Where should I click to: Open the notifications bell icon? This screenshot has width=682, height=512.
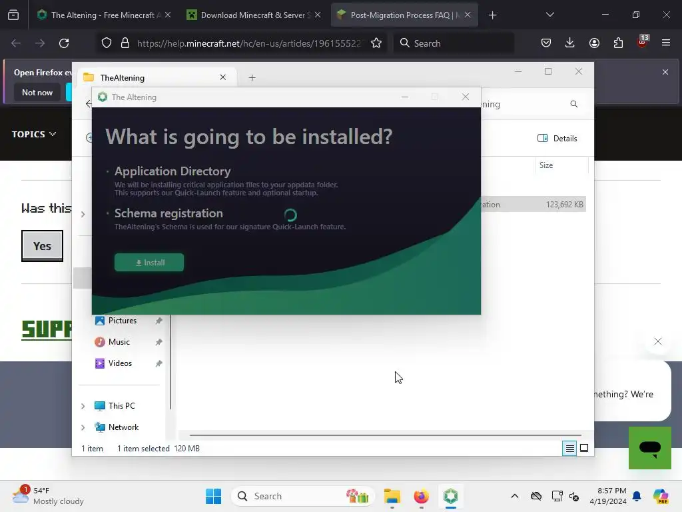[x=637, y=496]
